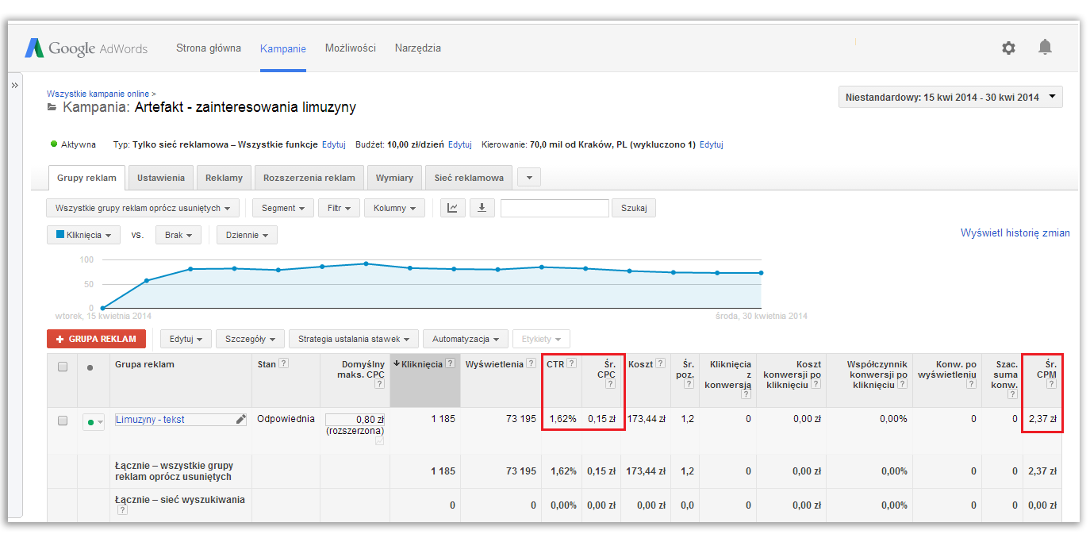
Task: Click Edytuj link next to campaign type
Action: pos(333,144)
